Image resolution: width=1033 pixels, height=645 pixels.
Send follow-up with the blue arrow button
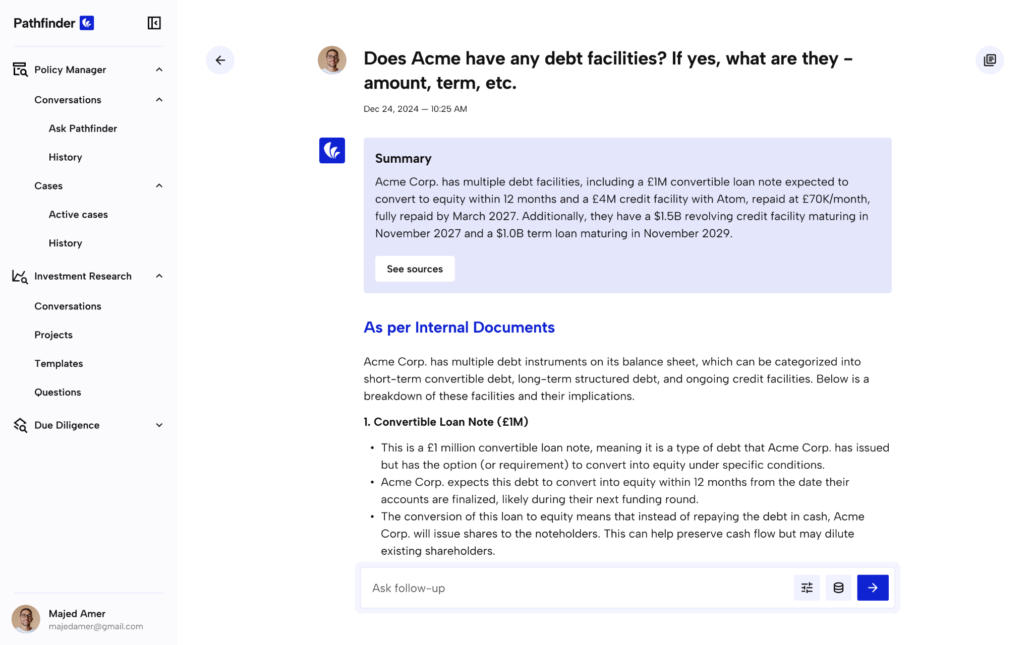[873, 588]
